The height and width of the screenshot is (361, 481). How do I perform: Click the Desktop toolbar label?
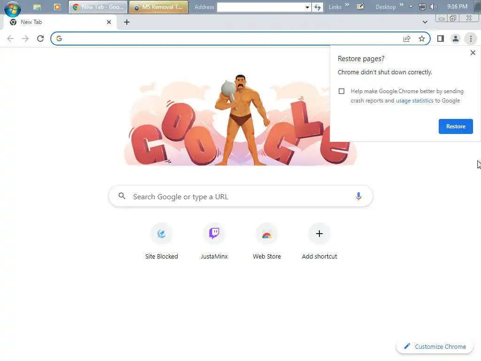[386, 7]
